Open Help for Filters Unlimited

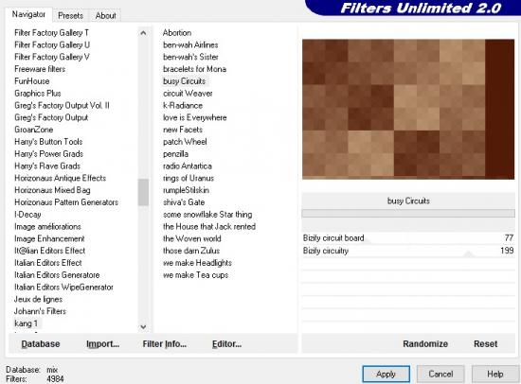tap(495, 375)
